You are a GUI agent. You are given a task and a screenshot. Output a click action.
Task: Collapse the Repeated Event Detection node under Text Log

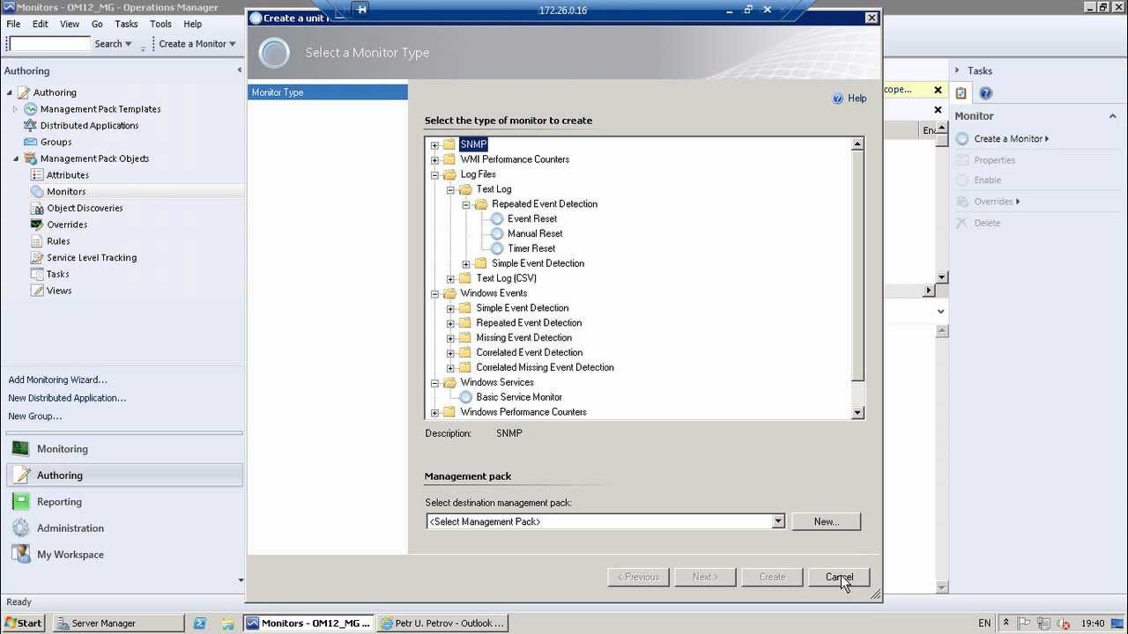(466, 204)
